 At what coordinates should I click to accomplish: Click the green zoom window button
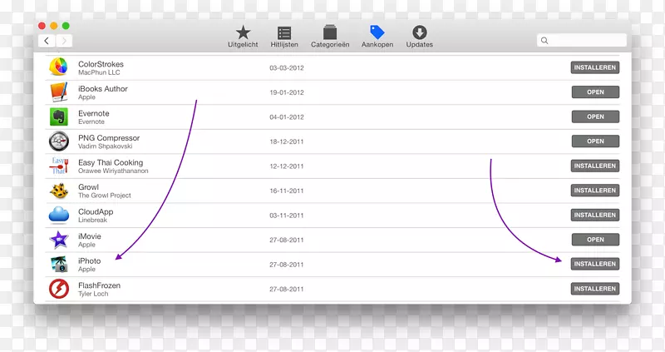[x=66, y=26]
